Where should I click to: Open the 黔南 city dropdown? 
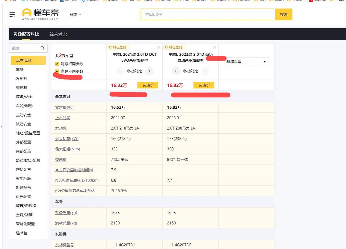pyautogui.click(x=75, y=14)
